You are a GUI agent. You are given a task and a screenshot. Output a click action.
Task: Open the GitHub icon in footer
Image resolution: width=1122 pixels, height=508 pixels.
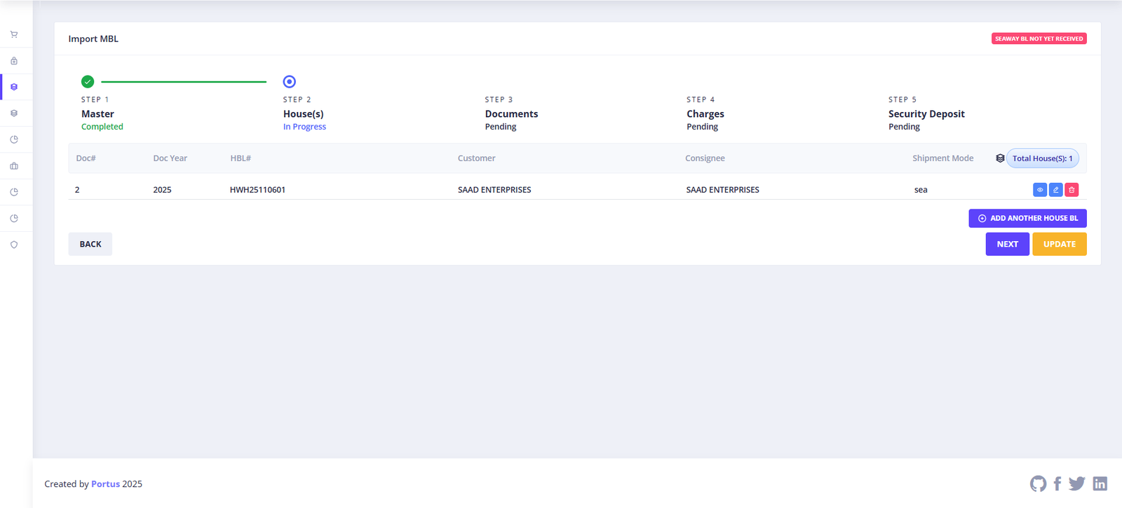[1038, 483]
